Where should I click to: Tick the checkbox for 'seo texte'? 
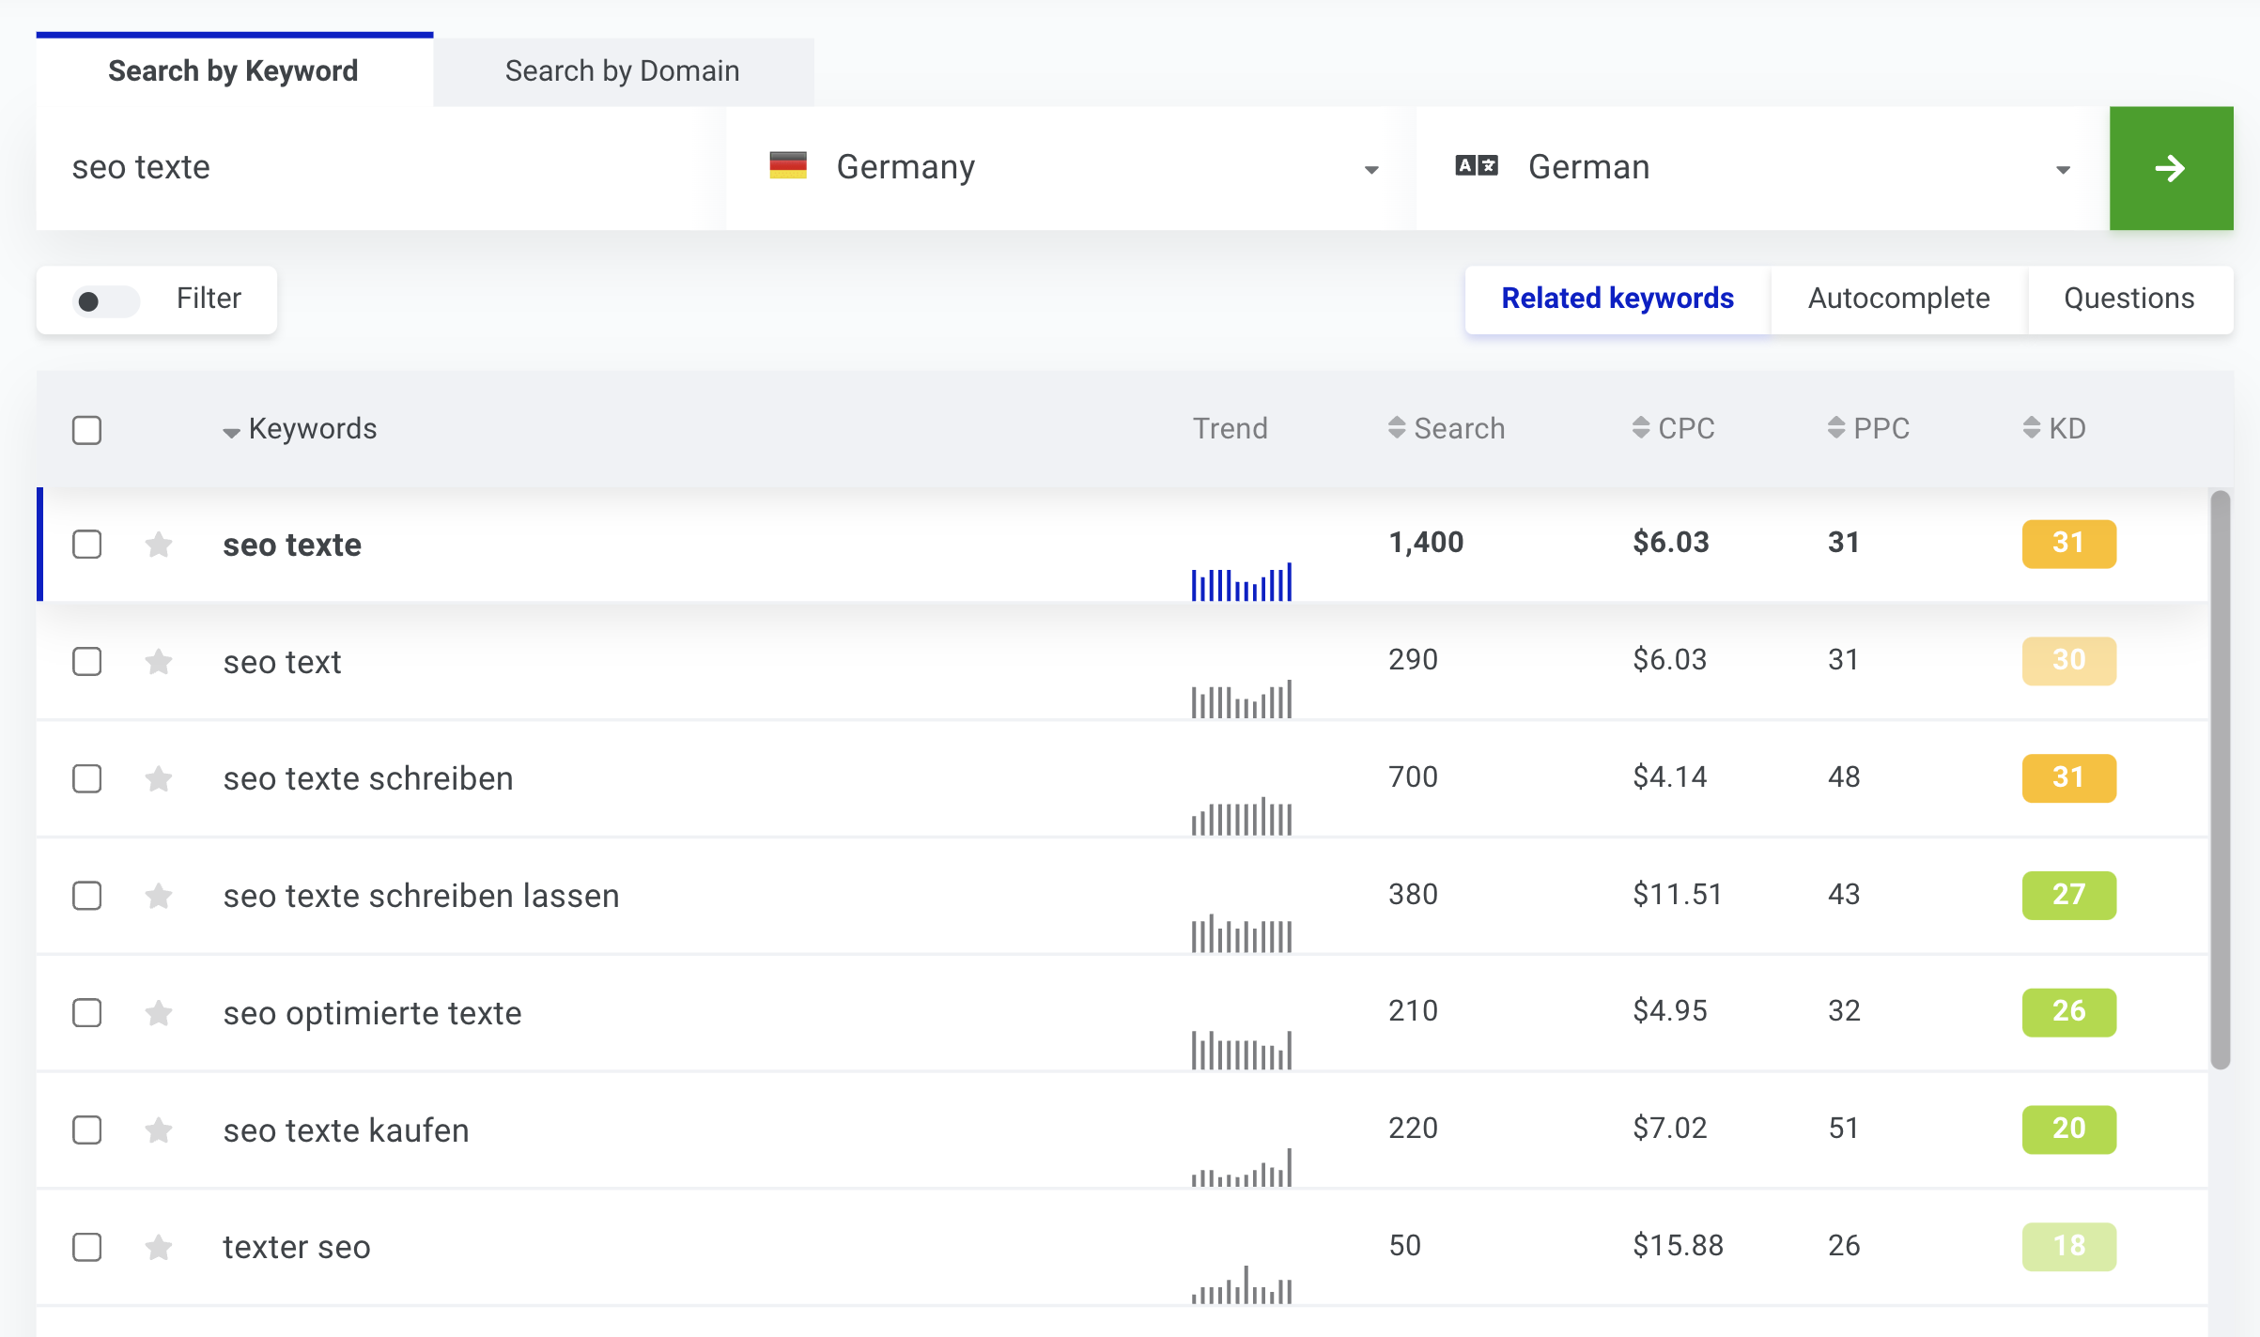pos(87,545)
